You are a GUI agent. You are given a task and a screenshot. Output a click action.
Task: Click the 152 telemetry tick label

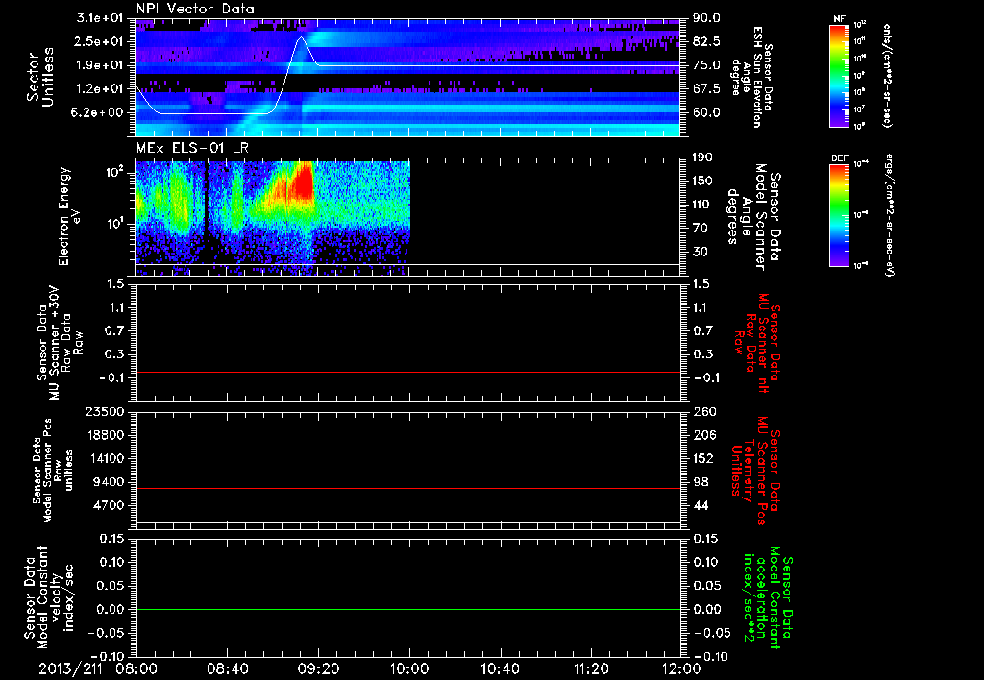tap(702, 458)
